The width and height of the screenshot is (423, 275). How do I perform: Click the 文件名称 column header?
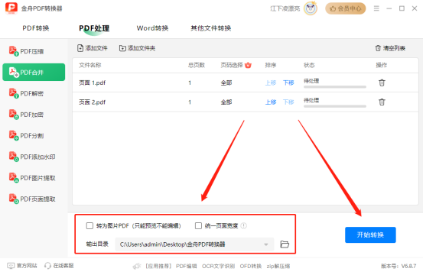[x=89, y=65]
